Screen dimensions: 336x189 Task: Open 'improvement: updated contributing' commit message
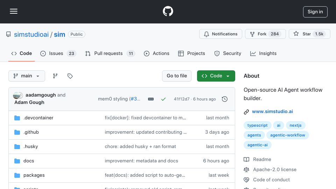146,132
